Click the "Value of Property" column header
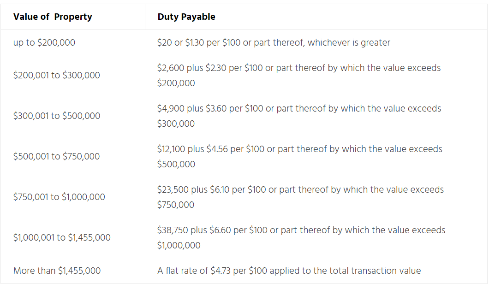The image size is (489, 289). (x=53, y=17)
